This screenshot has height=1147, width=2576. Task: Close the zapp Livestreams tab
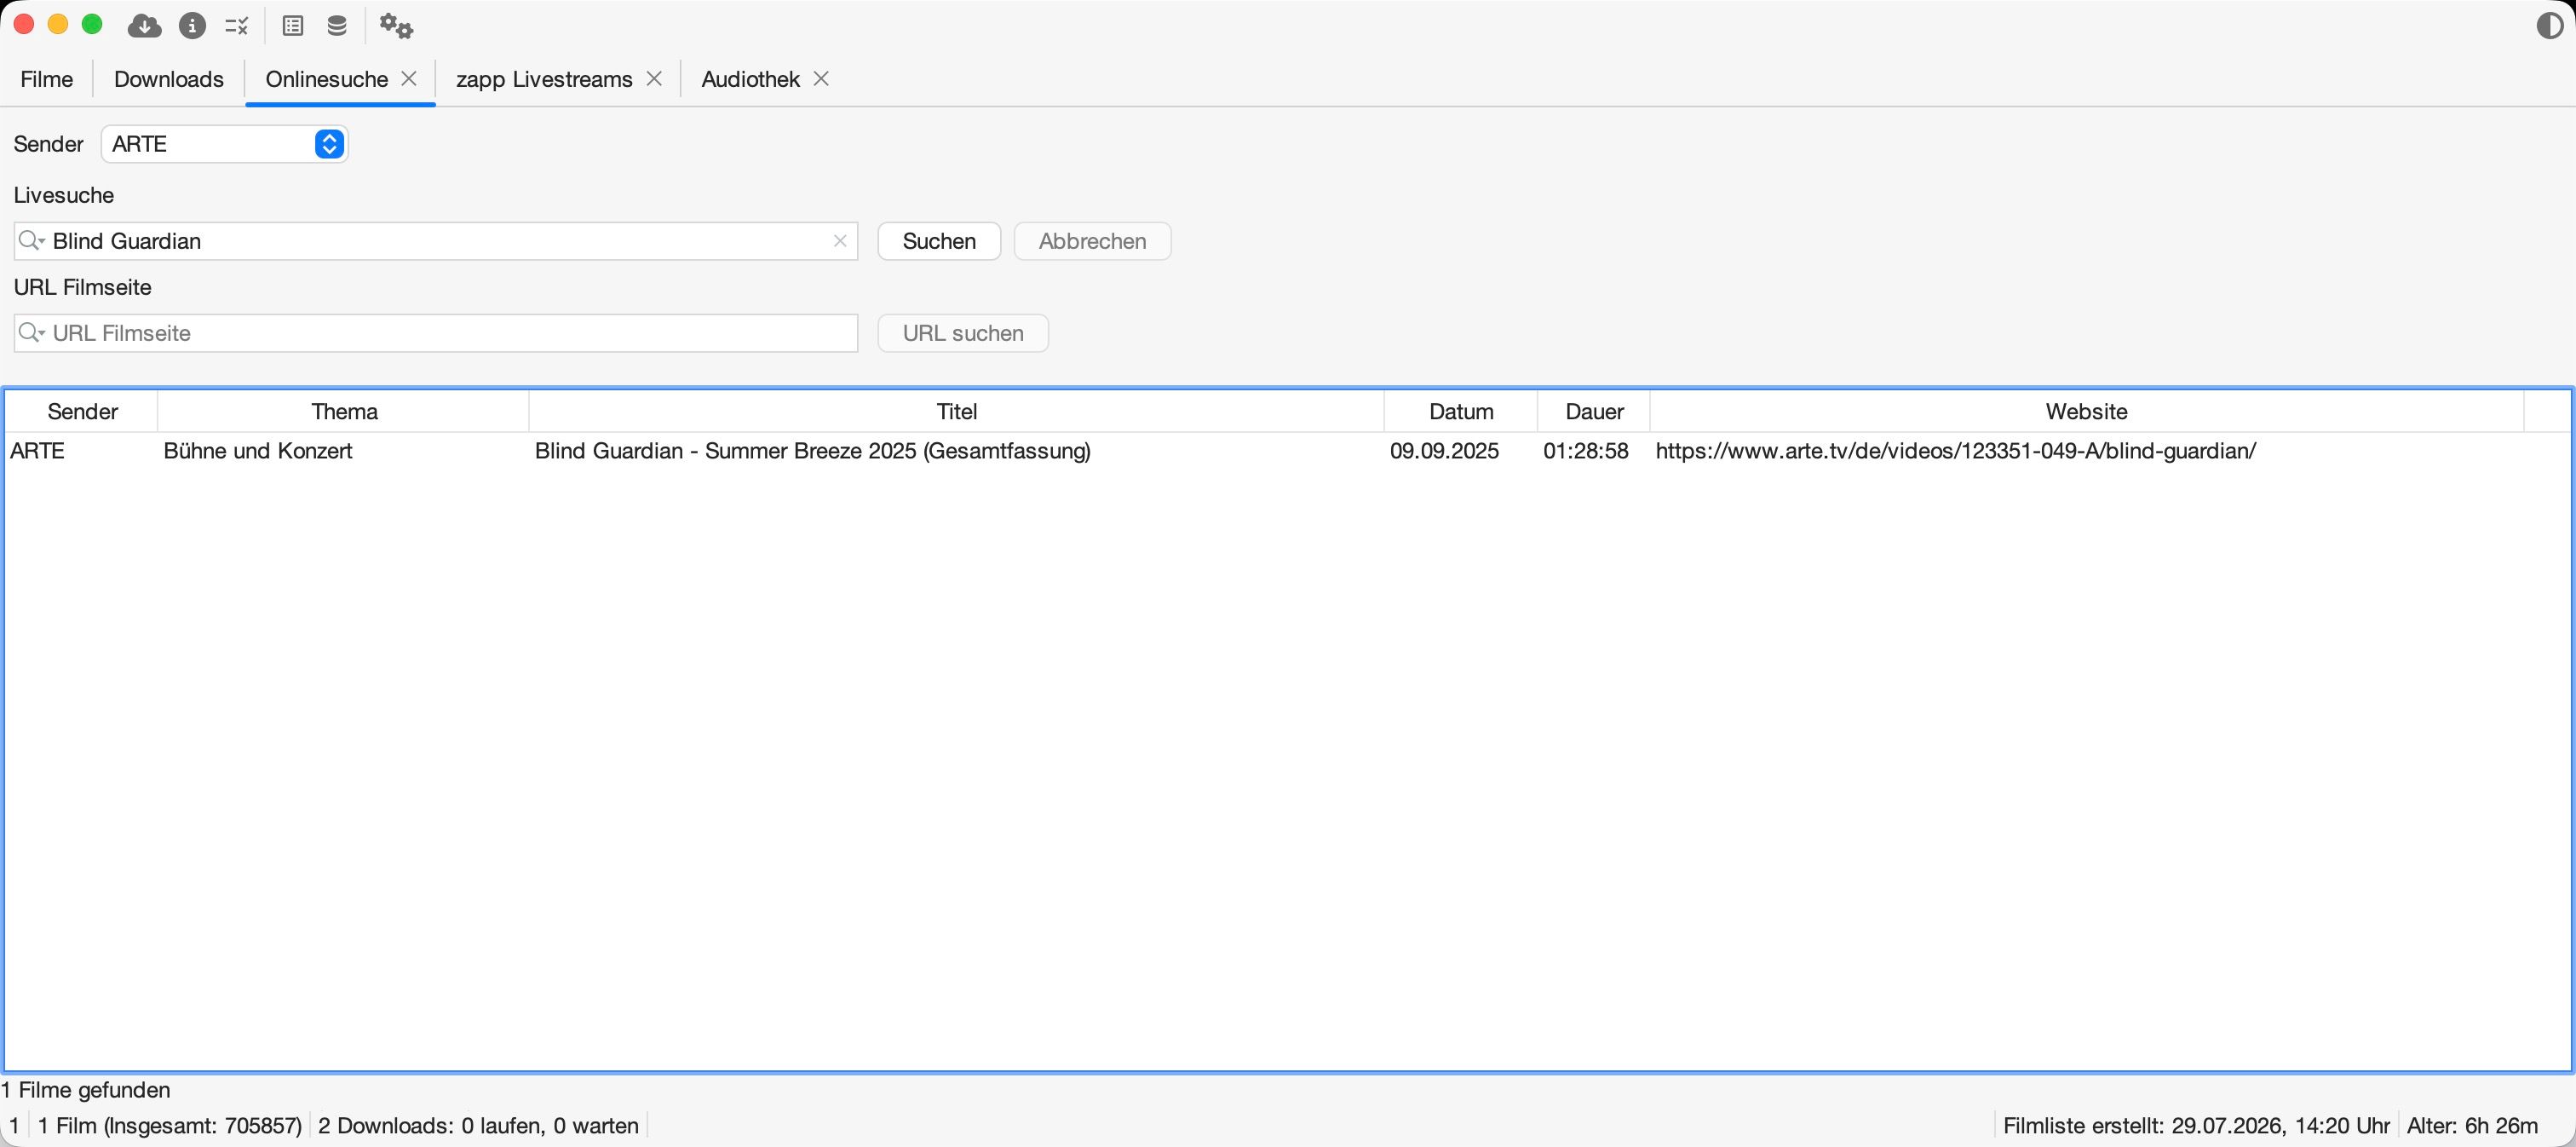(654, 78)
